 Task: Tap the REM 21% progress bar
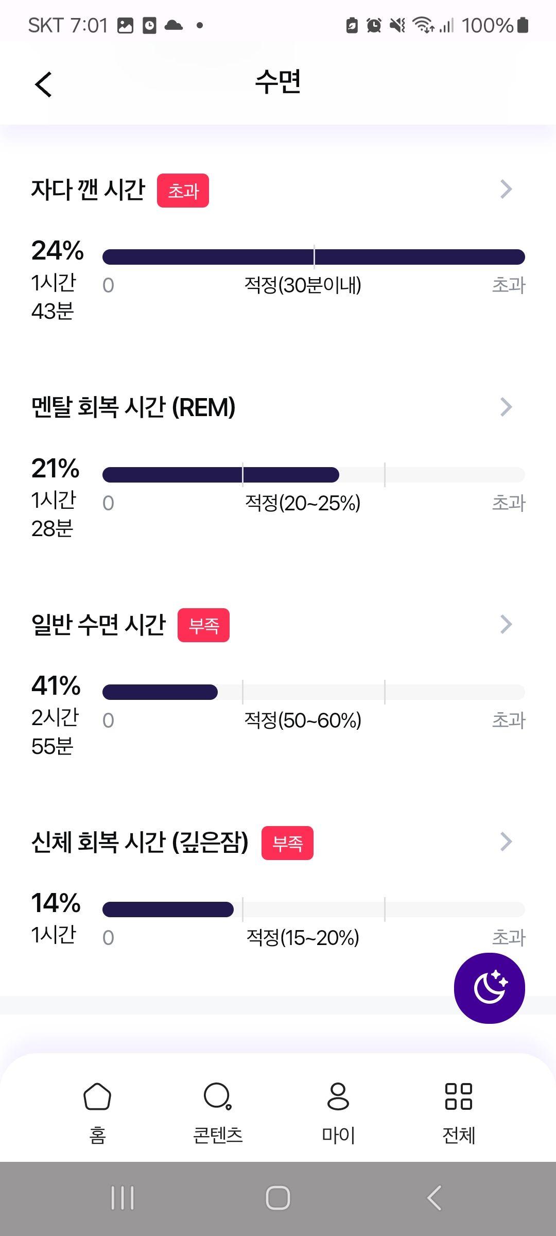pyautogui.click(x=314, y=474)
